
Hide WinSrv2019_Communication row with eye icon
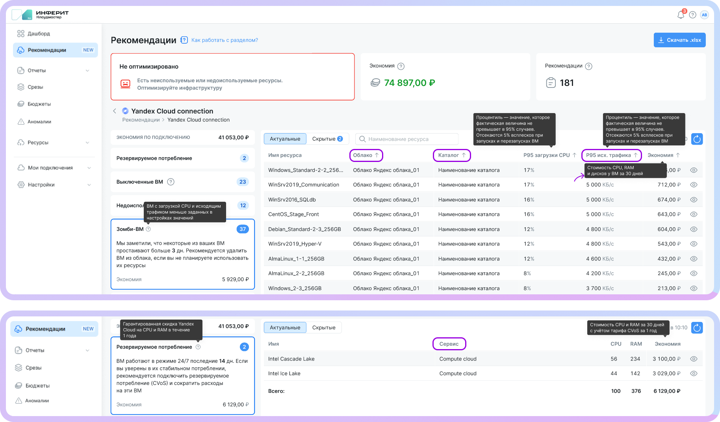(x=694, y=185)
